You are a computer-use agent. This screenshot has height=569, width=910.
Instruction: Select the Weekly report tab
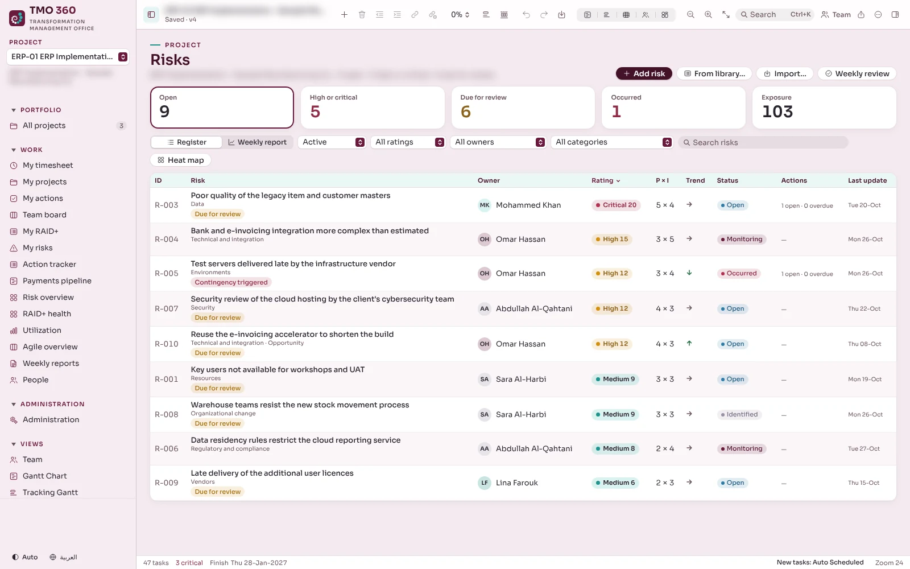(257, 142)
